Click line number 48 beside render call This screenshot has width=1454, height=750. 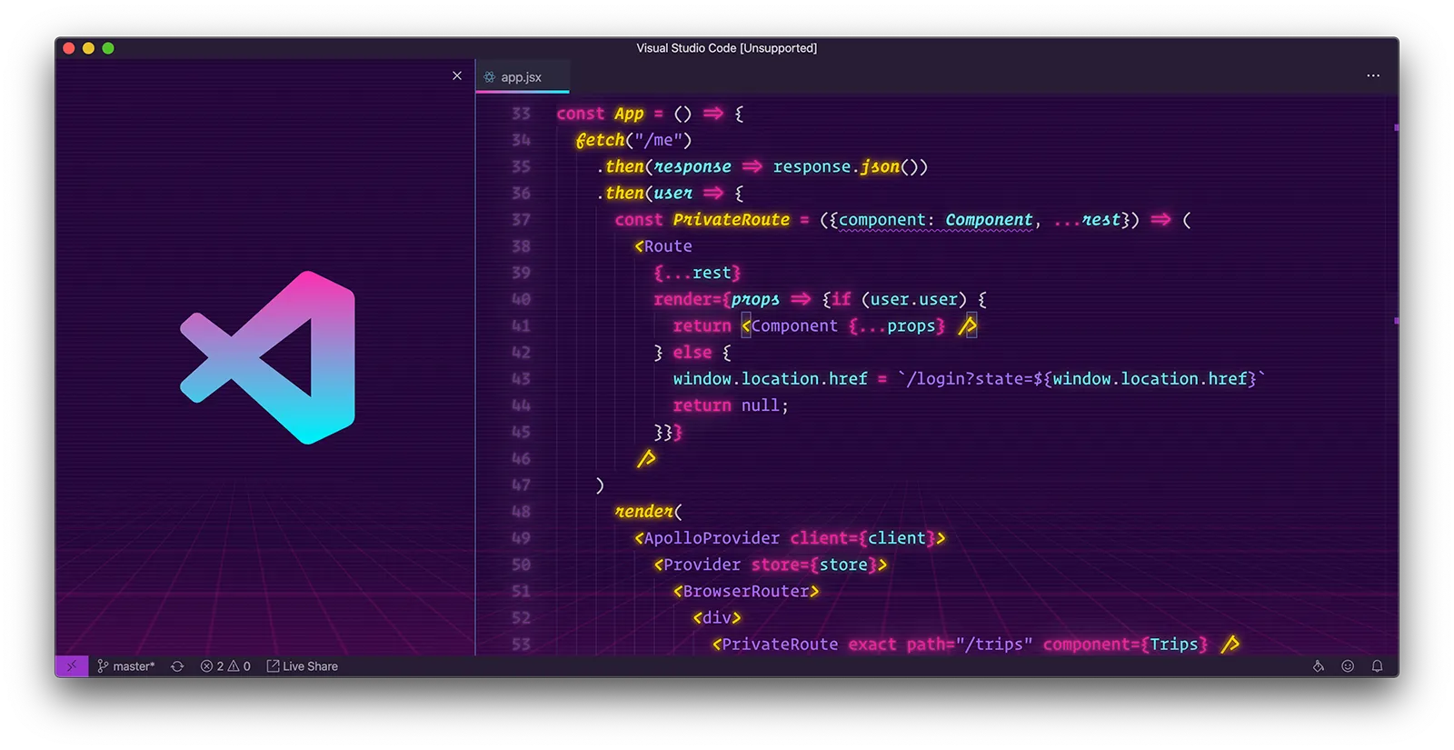coord(521,512)
